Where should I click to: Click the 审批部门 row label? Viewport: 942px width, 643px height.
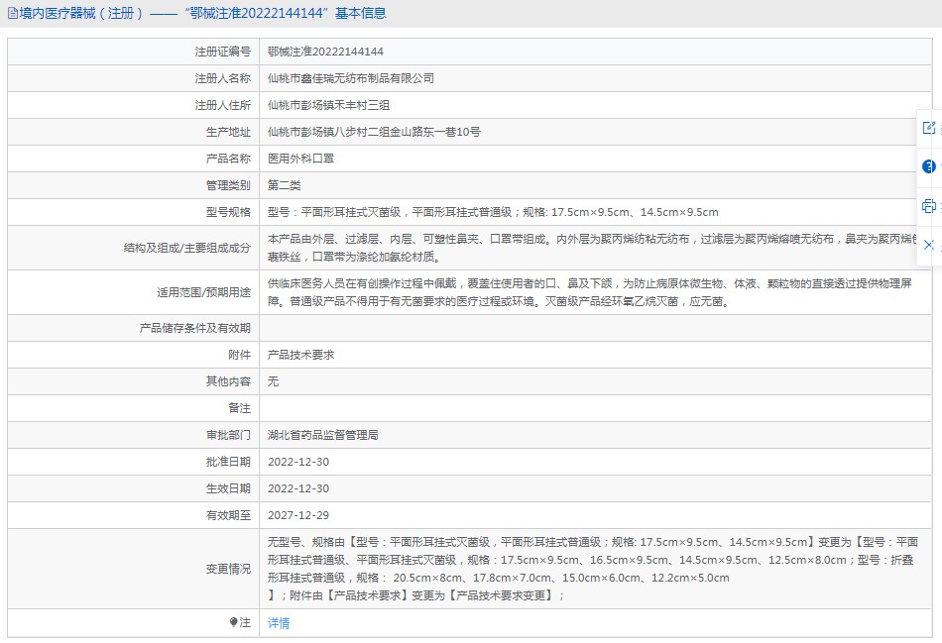[x=228, y=435]
